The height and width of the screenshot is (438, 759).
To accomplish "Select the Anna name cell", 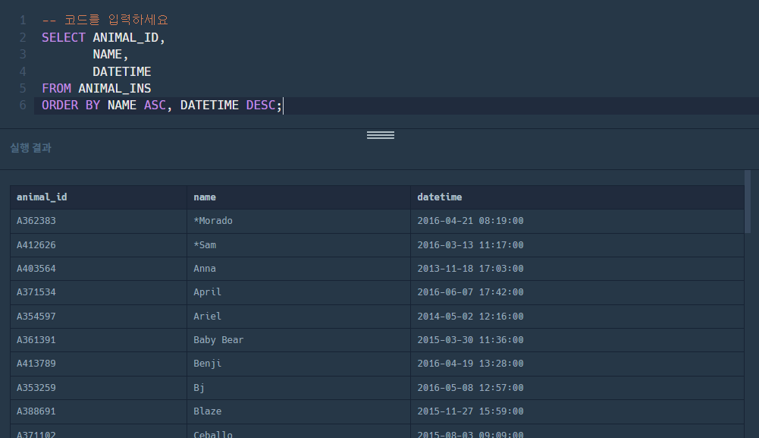I will 299,269.
